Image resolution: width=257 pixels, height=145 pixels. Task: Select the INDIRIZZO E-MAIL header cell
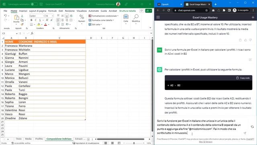59,42
